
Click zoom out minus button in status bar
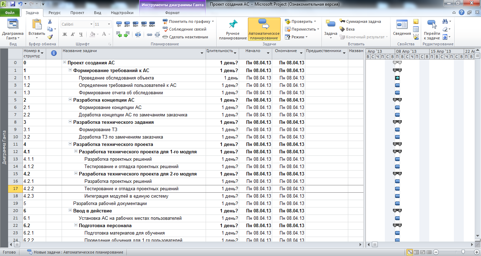pyautogui.click(x=436, y=252)
